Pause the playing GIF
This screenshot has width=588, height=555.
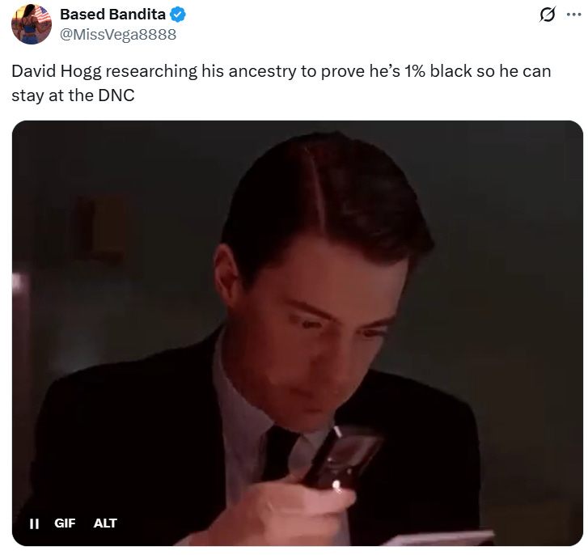(34, 523)
